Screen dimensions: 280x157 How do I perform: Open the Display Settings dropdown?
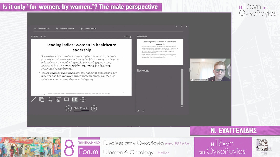tap(66, 28)
